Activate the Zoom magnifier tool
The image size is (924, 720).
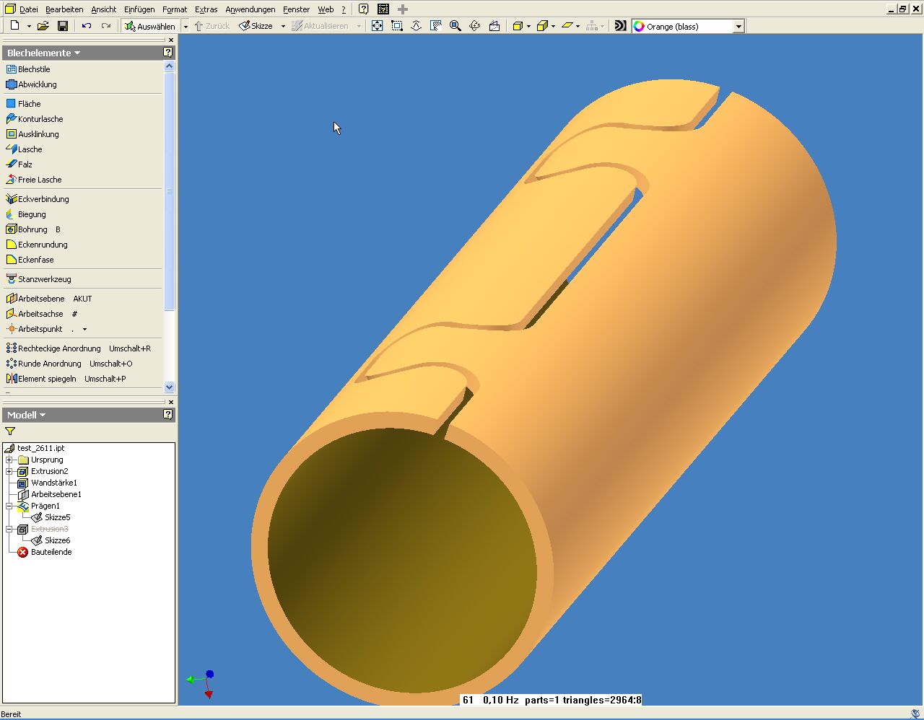[x=455, y=26]
